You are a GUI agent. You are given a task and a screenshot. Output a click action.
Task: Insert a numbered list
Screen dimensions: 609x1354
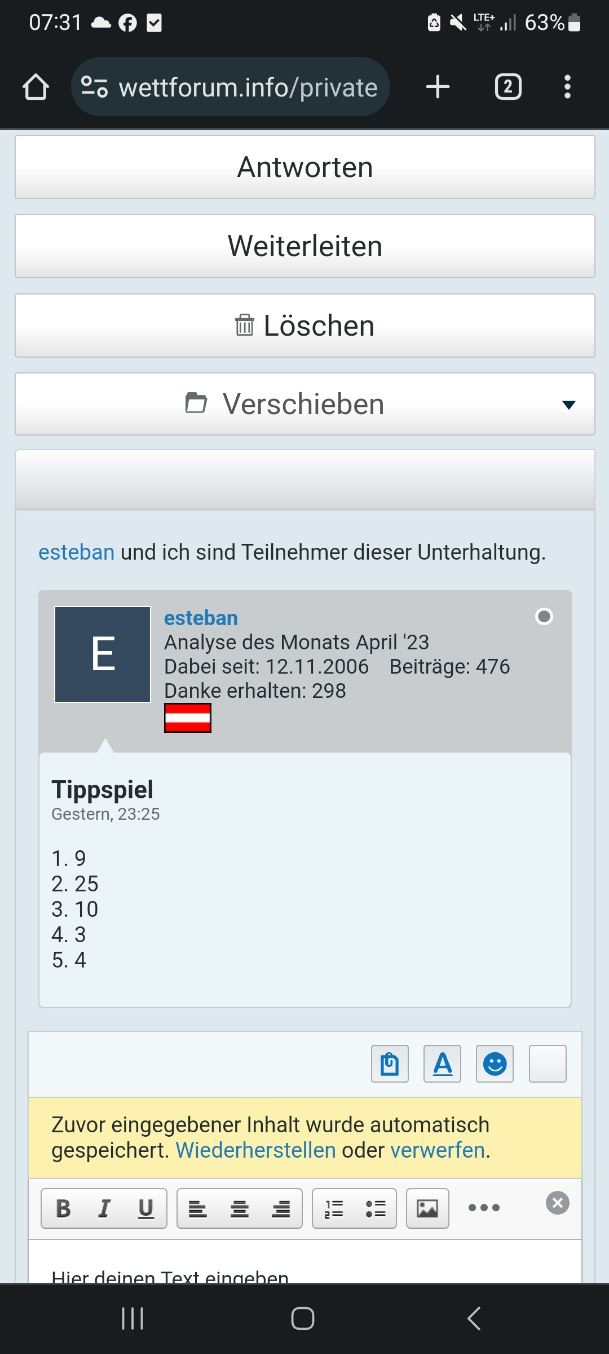click(334, 1208)
